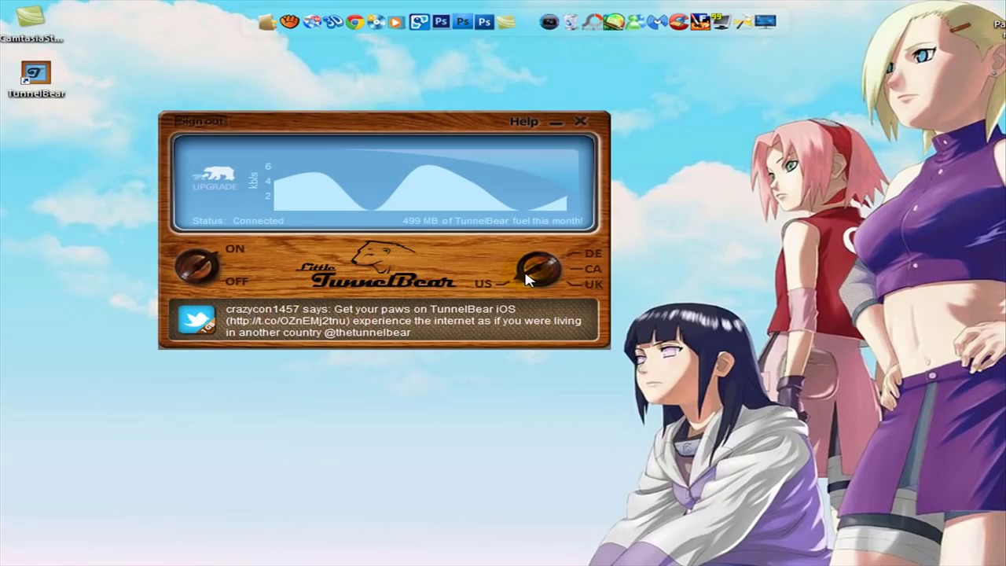Minimize the TunnelBear window

556,122
